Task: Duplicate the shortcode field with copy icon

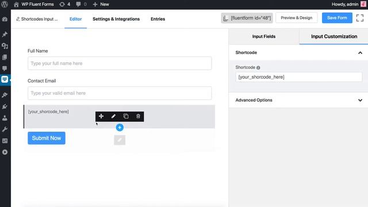Action: coord(126,116)
